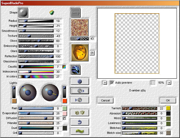
Task: Adjust the Gloss slider
Action: click(x=36, y=41)
